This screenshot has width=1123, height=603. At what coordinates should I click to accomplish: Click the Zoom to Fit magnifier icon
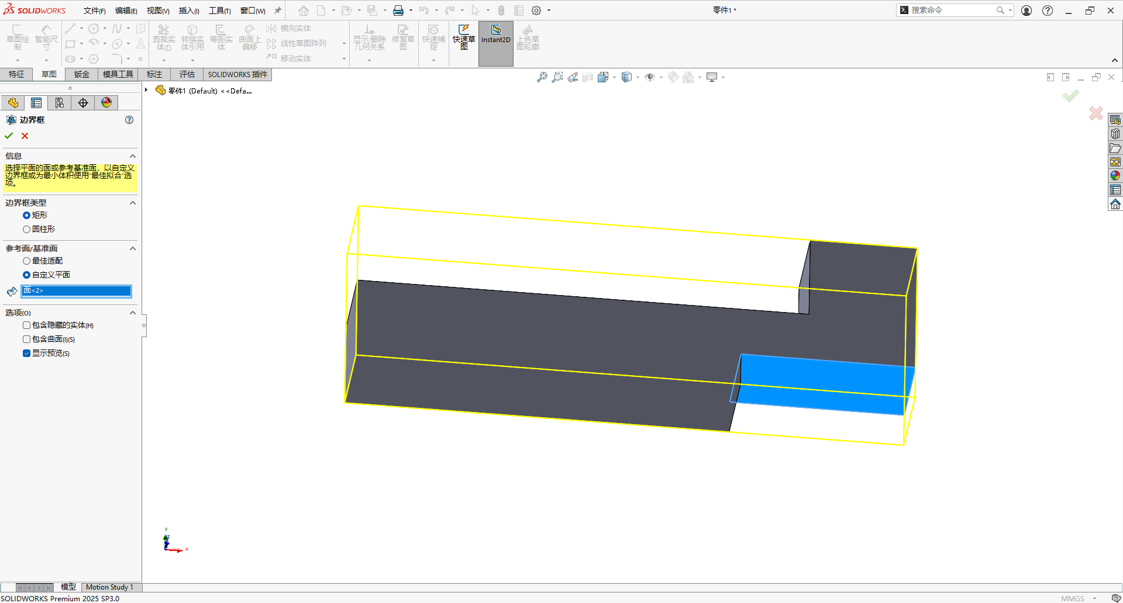coord(542,77)
